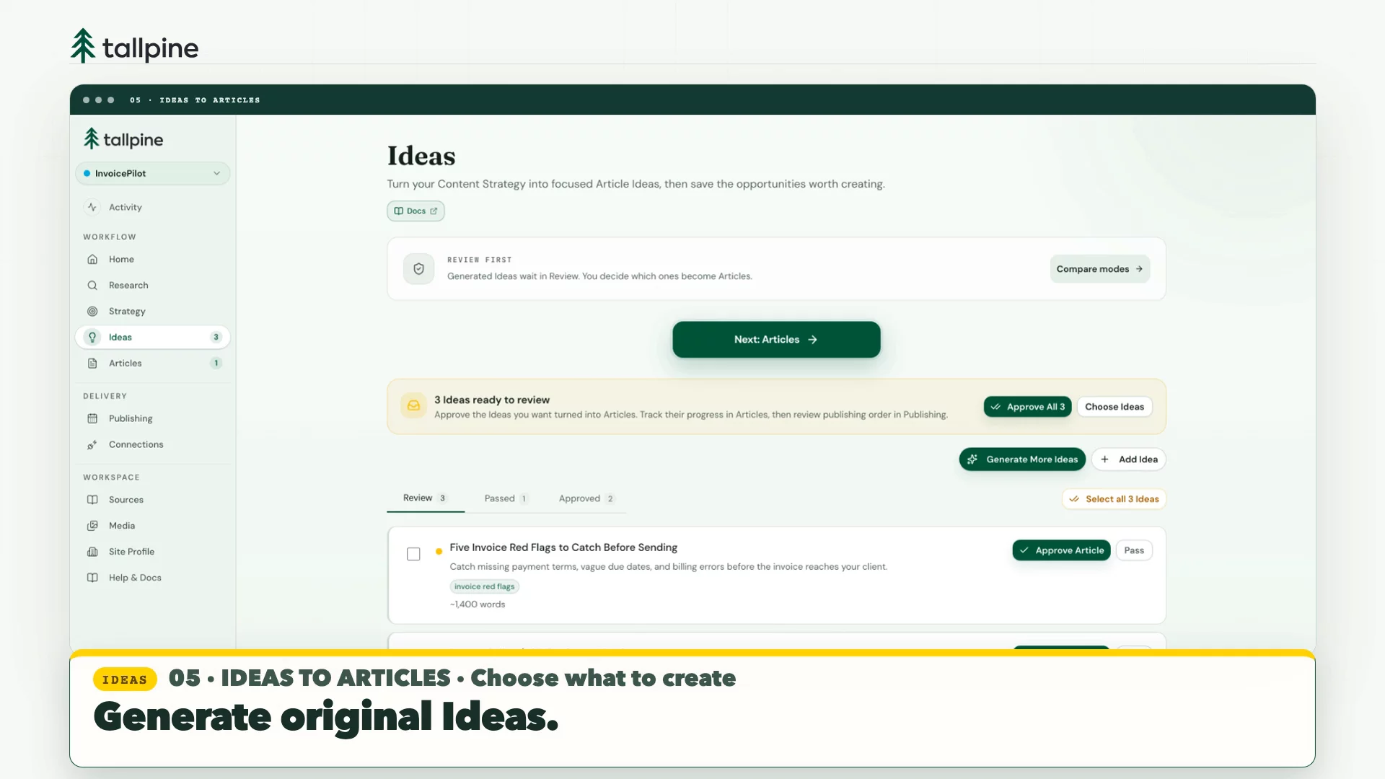Viewport: 1385px width, 779px height.
Task: Click the sparkle icon on Generate More Ideas
Action: (972, 459)
